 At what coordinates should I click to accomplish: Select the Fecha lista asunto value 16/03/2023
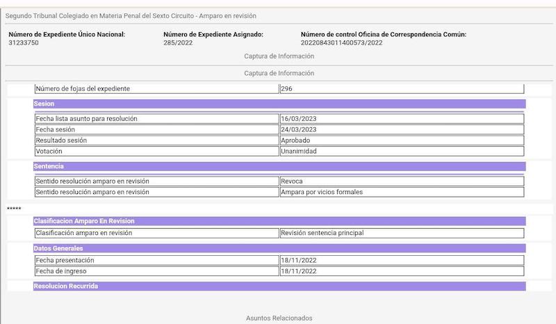(401, 119)
